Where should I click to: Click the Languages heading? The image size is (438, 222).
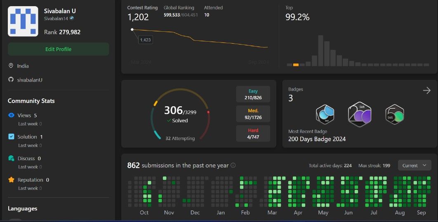point(23,208)
